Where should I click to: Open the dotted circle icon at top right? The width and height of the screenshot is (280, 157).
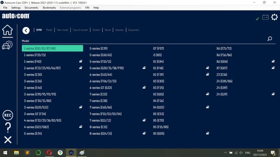tap(275, 17)
